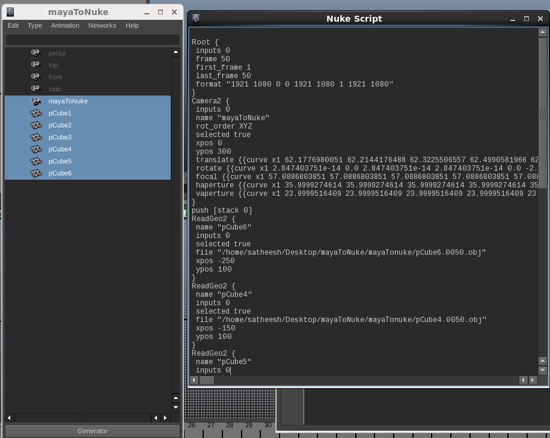
Task: Click the pCube4.0050.obj file path line
Action: pos(341,320)
